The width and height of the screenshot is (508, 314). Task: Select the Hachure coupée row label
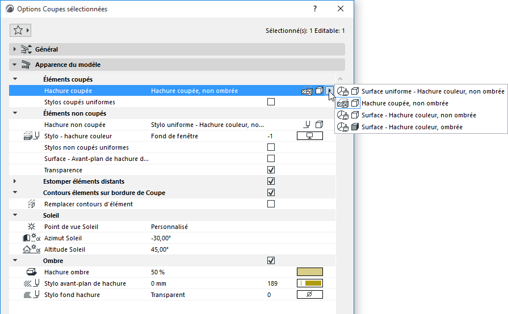(68, 91)
